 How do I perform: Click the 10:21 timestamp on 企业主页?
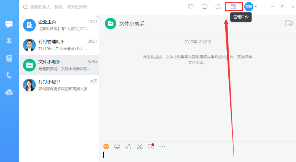pyautogui.click(x=92, y=21)
